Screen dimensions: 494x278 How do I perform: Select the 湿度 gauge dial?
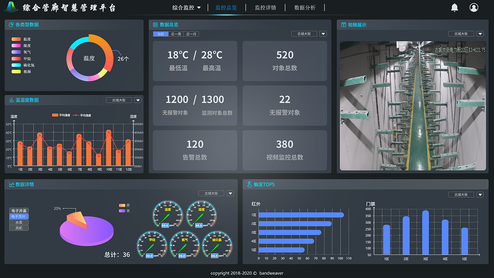click(x=201, y=214)
